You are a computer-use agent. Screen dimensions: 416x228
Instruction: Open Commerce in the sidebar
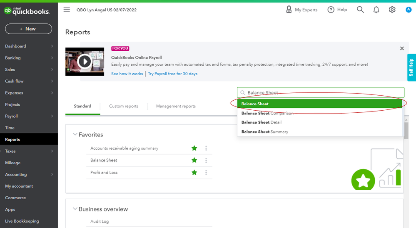point(15,198)
